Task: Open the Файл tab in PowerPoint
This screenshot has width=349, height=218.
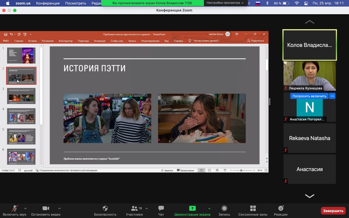Action: (6, 41)
